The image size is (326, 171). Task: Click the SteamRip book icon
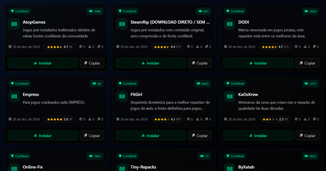(122, 24)
